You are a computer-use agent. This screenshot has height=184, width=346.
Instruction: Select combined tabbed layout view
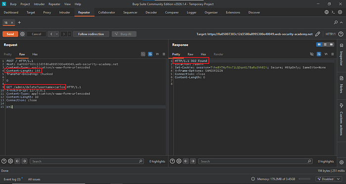pos(331,45)
